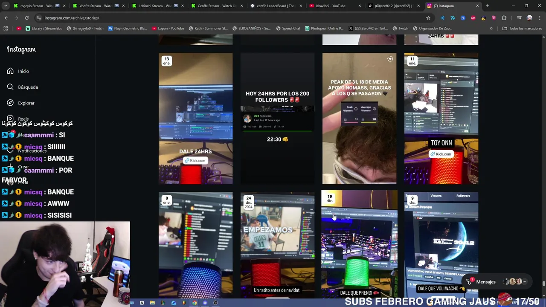Open 24 dic. 2024 EMPEZAMOS story
This screenshot has width=546, height=307.
coord(277,245)
